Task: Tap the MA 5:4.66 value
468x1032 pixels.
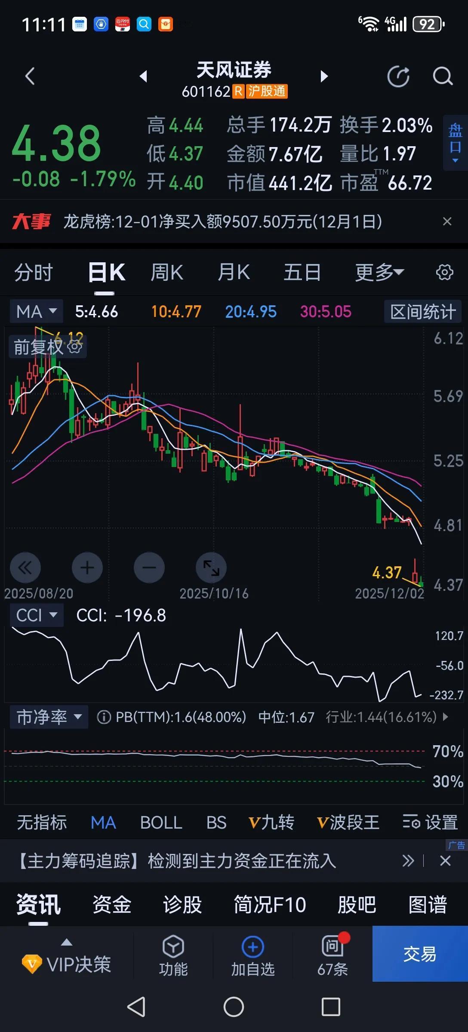Action: [96, 311]
